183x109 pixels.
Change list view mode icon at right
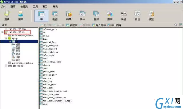[180, 25]
